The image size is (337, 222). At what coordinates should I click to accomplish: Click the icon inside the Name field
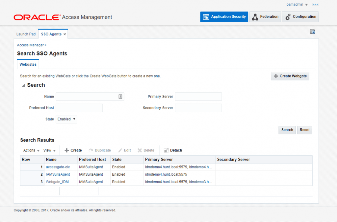click(x=120, y=97)
